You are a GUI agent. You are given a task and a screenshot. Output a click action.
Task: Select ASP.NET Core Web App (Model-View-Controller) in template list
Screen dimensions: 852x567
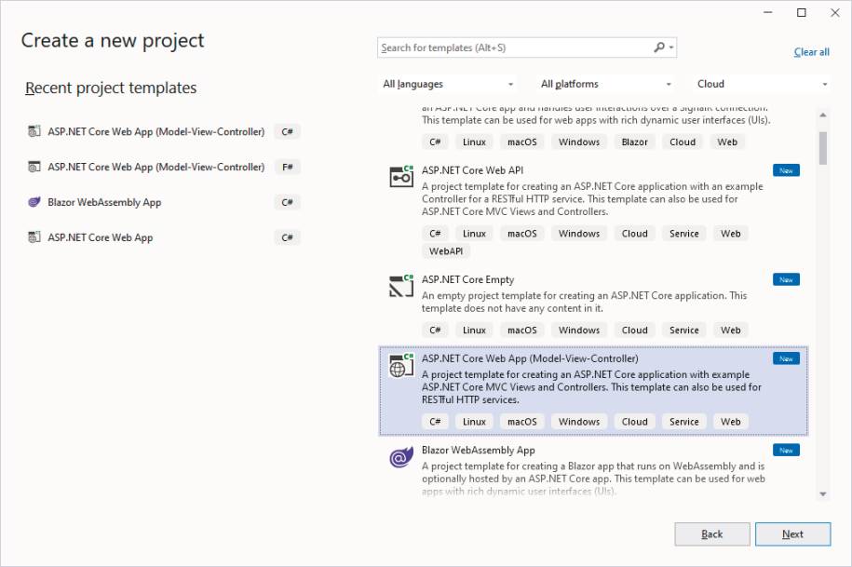coord(593,391)
